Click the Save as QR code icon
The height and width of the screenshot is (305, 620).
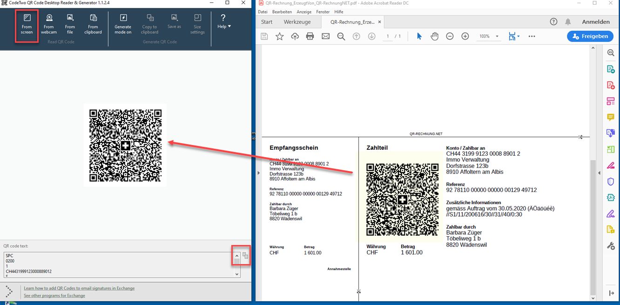pyautogui.click(x=174, y=21)
